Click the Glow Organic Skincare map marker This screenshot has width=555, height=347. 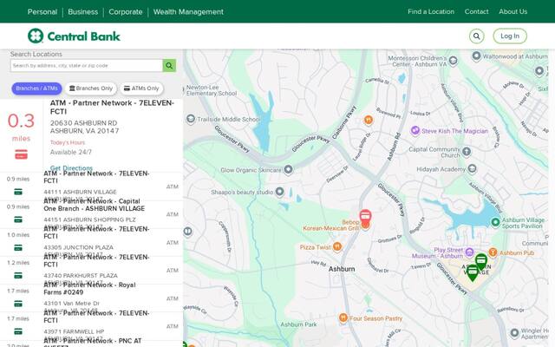point(289,170)
